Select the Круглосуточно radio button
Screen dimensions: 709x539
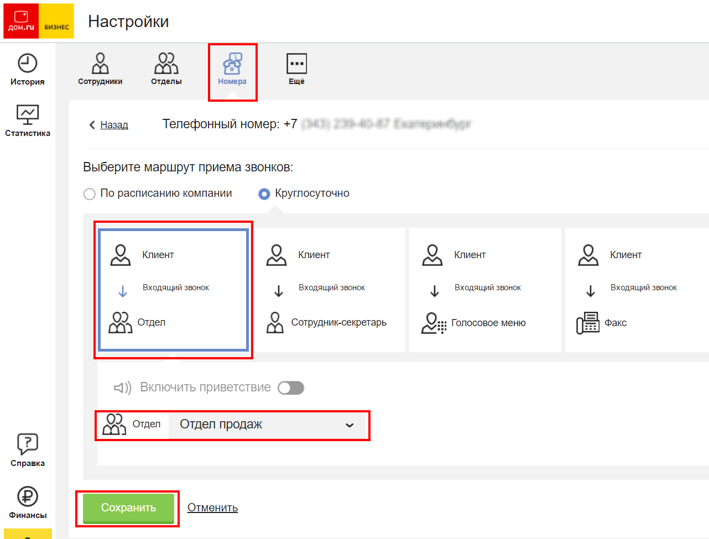[x=264, y=194]
